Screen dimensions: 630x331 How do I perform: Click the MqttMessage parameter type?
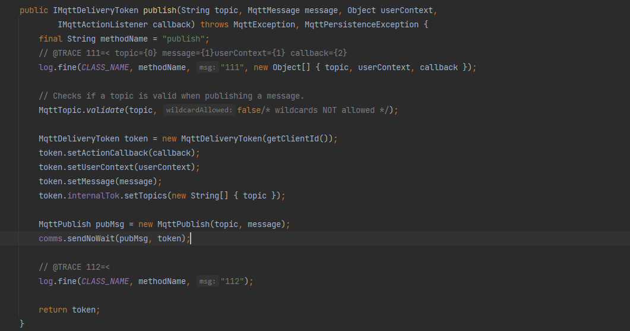tap(274, 11)
